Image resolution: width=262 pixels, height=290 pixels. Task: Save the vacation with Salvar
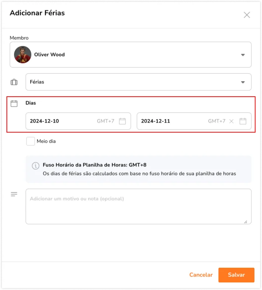pyautogui.click(x=236, y=275)
